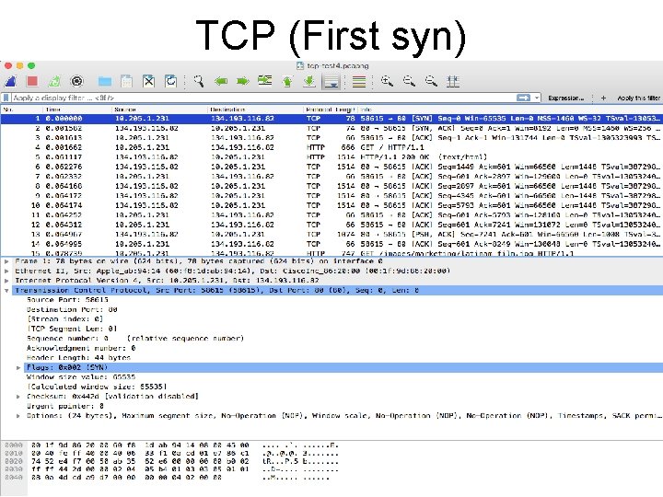
Task: Select packet 5, HTTP/1.1 200 OK
Action: pos(331,157)
